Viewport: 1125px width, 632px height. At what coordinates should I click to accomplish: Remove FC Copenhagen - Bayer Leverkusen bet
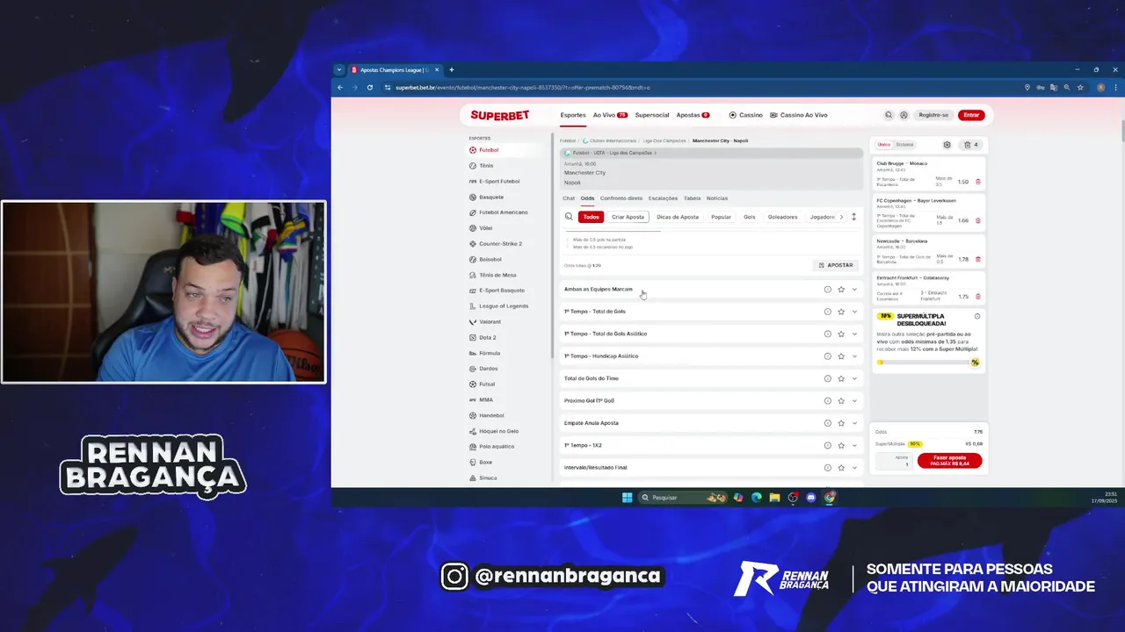978,220
